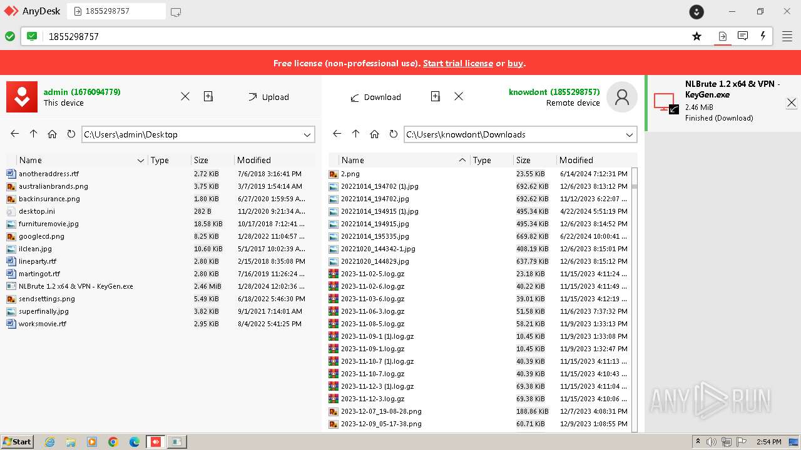The width and height of the screenshot is (801, 450).
Task: Click the Start button
Action: click(17, 442)
